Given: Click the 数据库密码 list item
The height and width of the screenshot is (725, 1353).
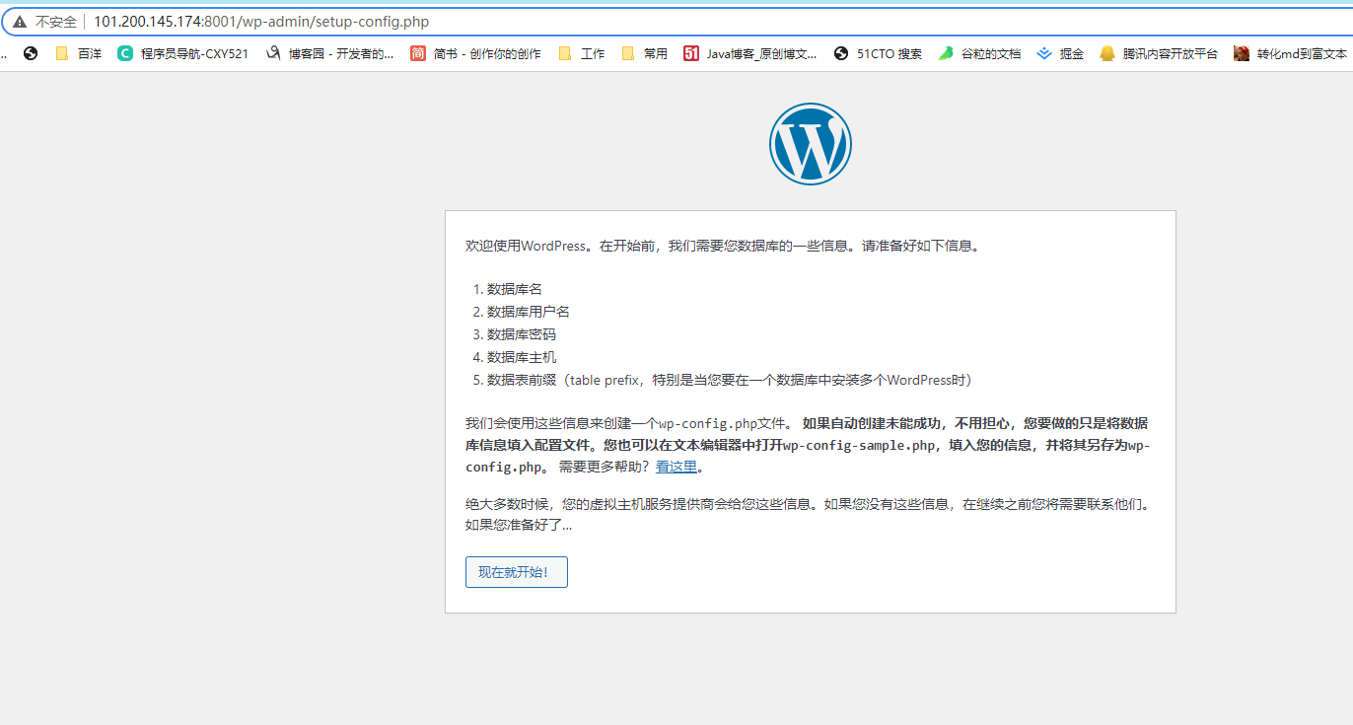Looking at the screenshot, I should (x=521, y=334).
